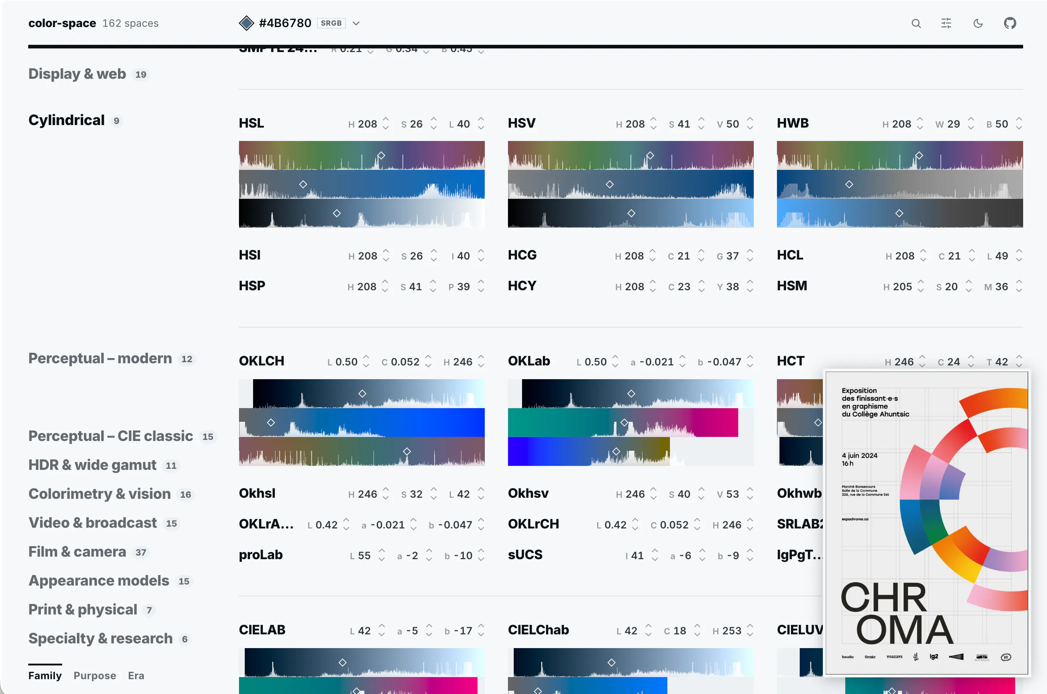The height and width of the screenshot is (694, 1047).
Task: Adjust the HCG G 37 stepper
Action: pyautogui.click(x=750, y=256)
